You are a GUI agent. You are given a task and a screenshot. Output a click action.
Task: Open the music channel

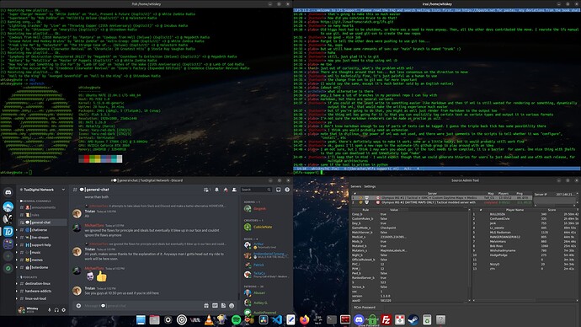point(43,253)
